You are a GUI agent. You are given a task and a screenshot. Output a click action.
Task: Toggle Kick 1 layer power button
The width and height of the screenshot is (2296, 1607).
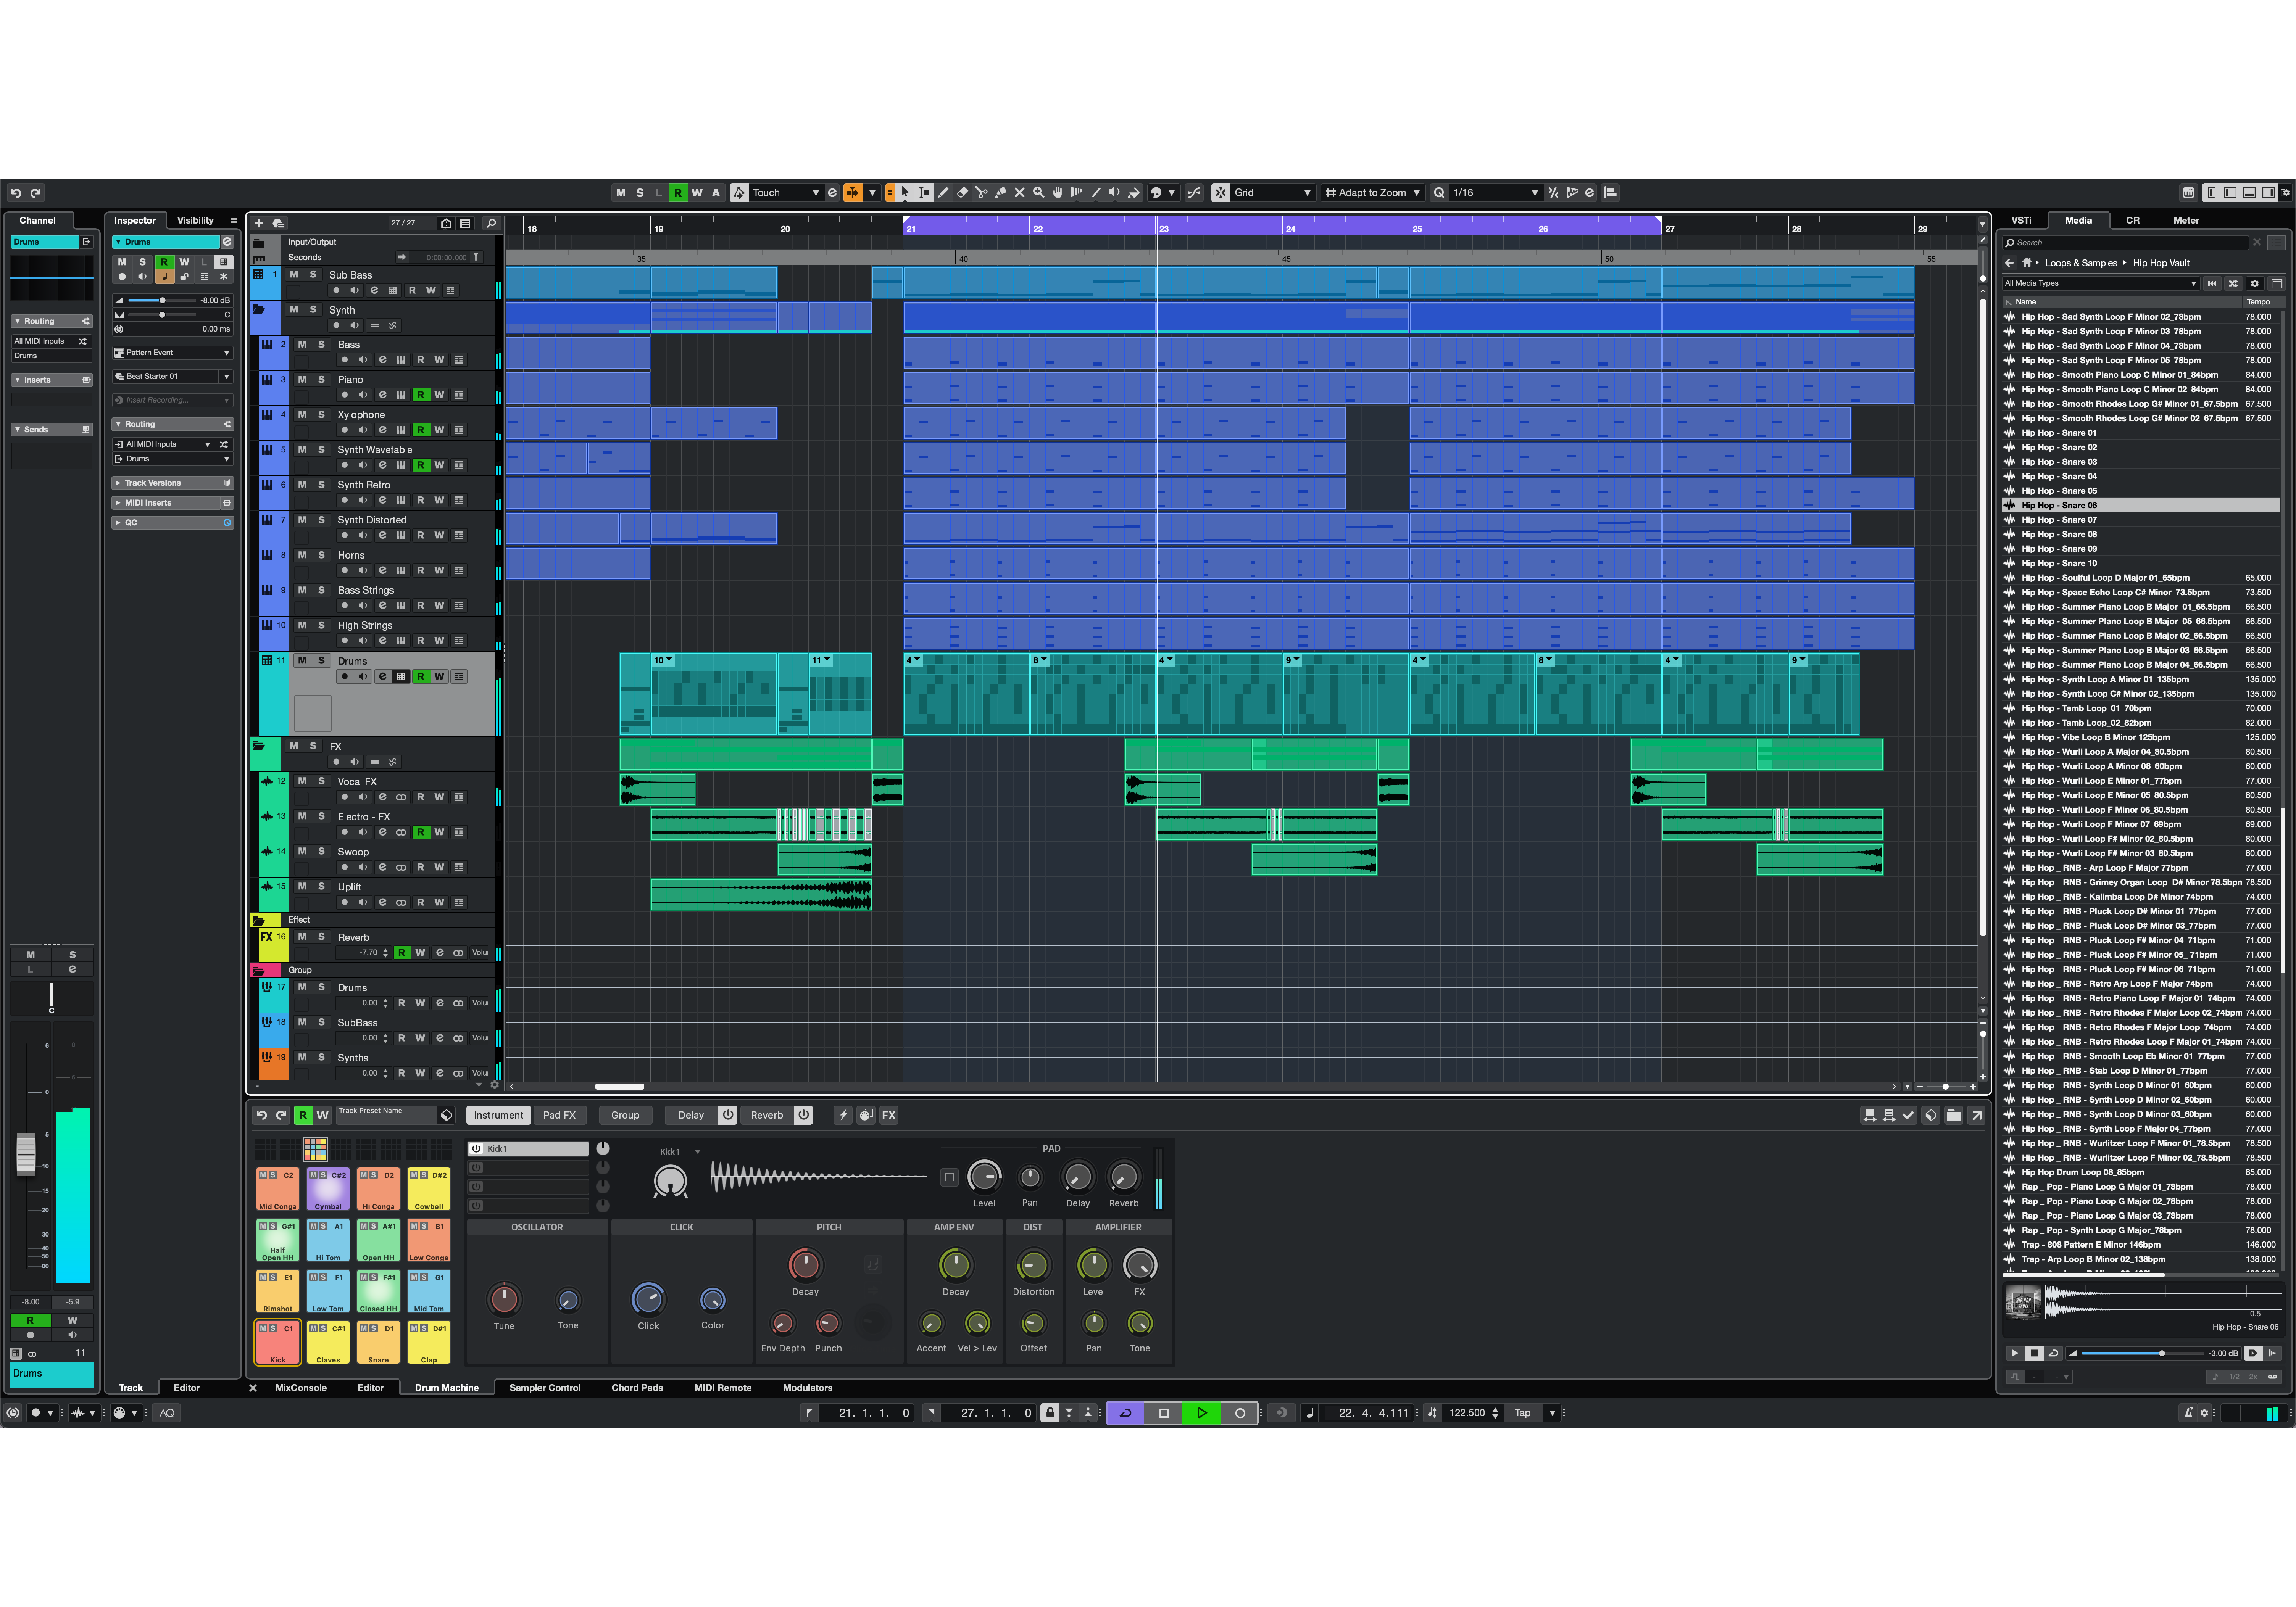point(476,1148)
